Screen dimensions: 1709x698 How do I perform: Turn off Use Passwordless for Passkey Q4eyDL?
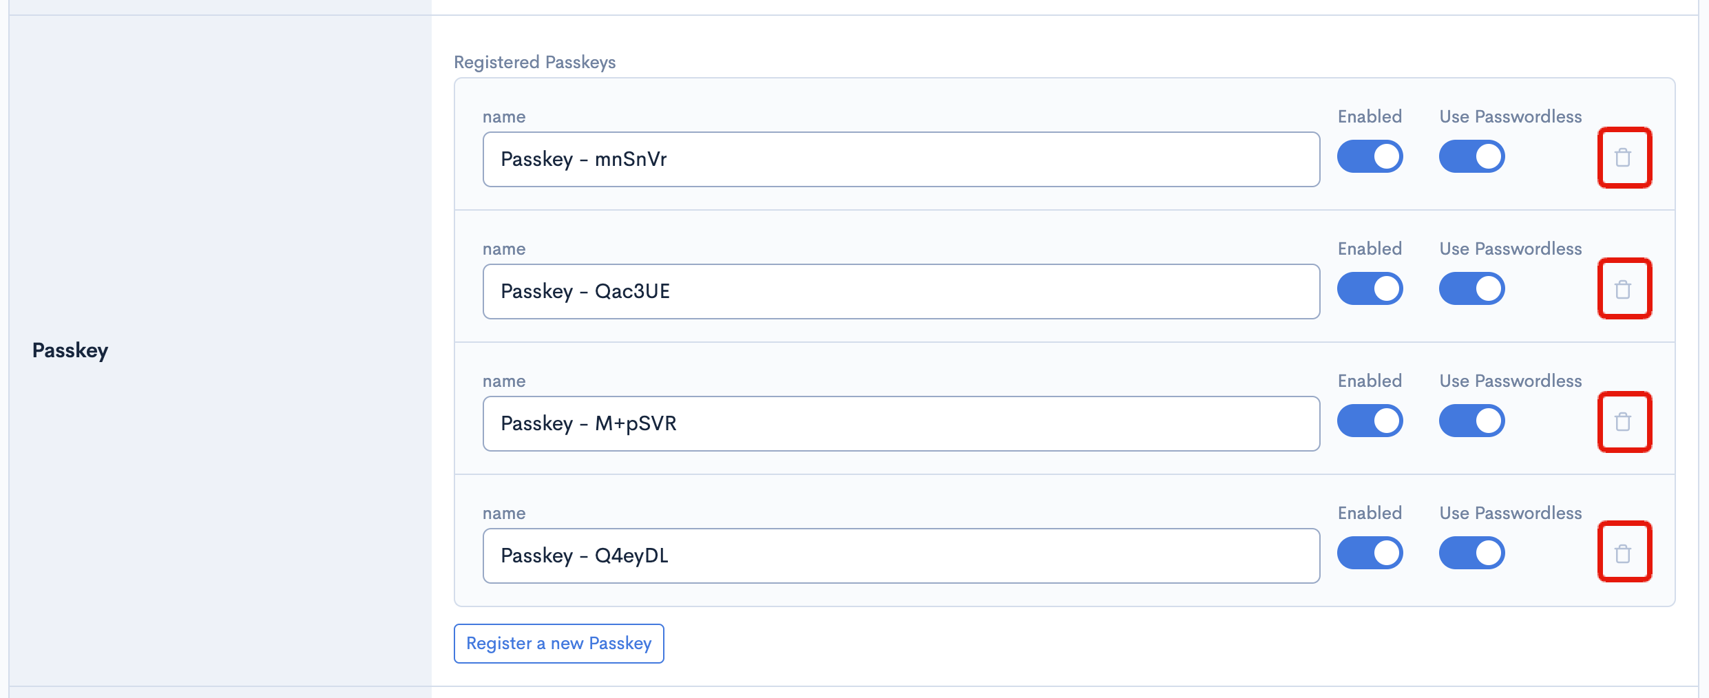point(1471,553)
